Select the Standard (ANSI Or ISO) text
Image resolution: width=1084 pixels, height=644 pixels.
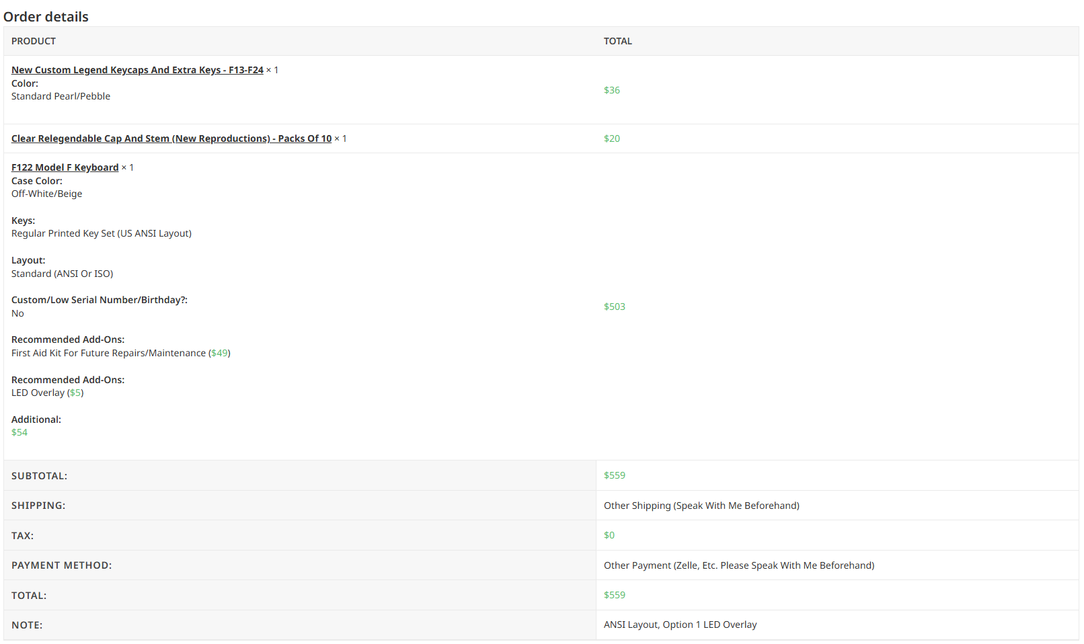[63, 274]
